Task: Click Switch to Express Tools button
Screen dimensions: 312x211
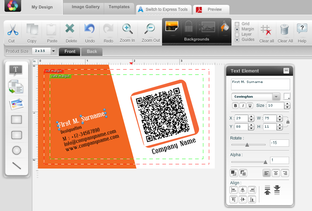Action: point(163,9)
